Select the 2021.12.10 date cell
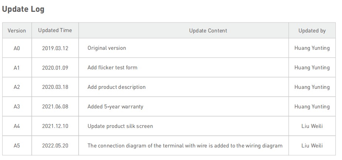The height and width of the screenshot is (160, 342). [55, 126]
